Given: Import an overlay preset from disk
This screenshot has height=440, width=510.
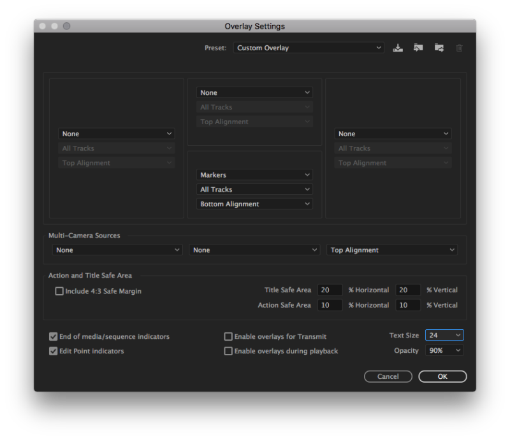Looking at the screenshot, I should pos(418,47).
